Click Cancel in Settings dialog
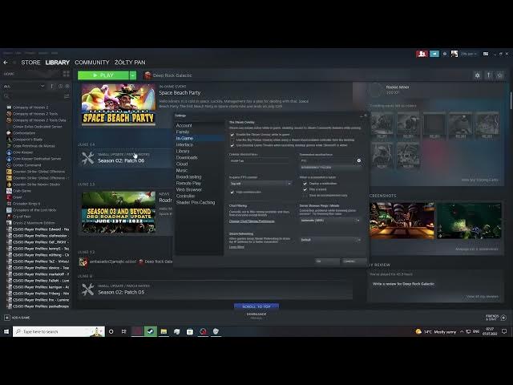Screen dimensions: 513x385 click(354, 261)
